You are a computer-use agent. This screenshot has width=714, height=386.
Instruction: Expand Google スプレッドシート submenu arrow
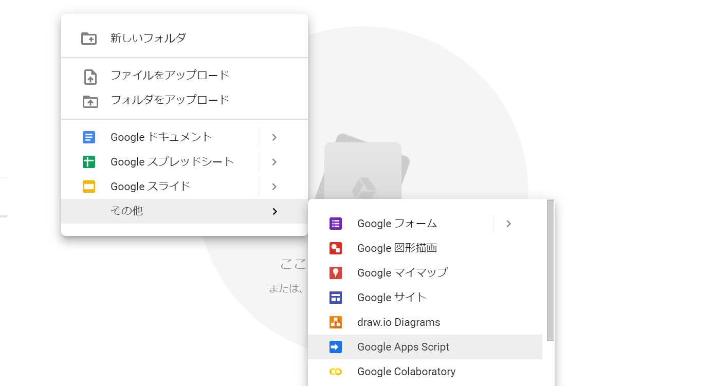point(274,162)
